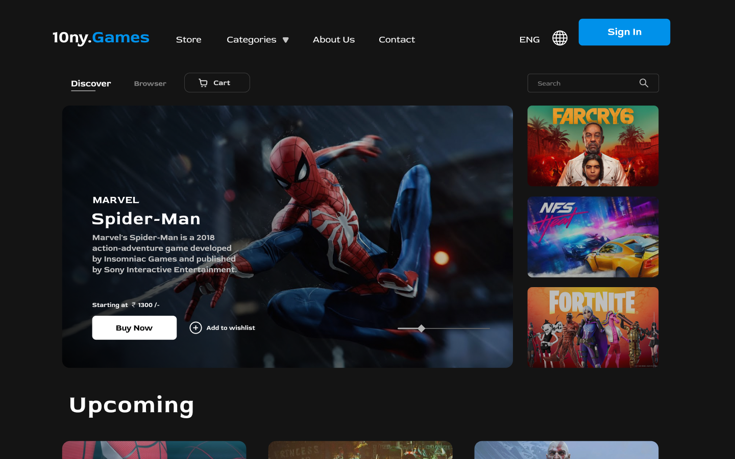Click the Starting at ₹ 1300 price text
Viewport: 735px width, 459px height.
(126, 305)
